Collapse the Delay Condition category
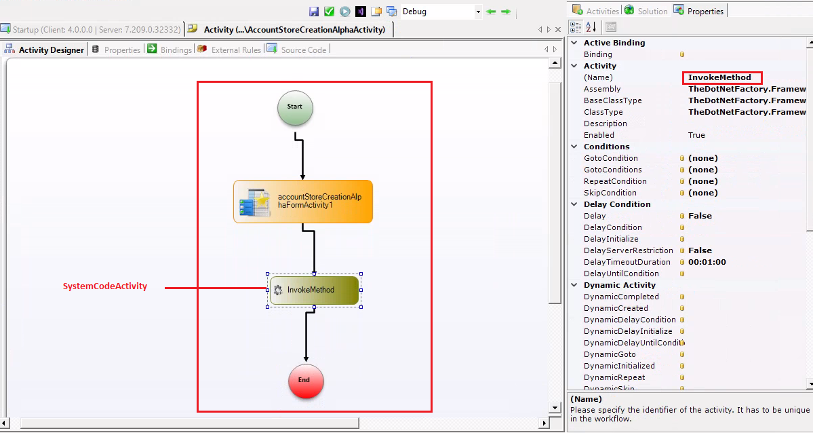The width and height of the screenshot is (813, 433). click(x=574, y=204)
